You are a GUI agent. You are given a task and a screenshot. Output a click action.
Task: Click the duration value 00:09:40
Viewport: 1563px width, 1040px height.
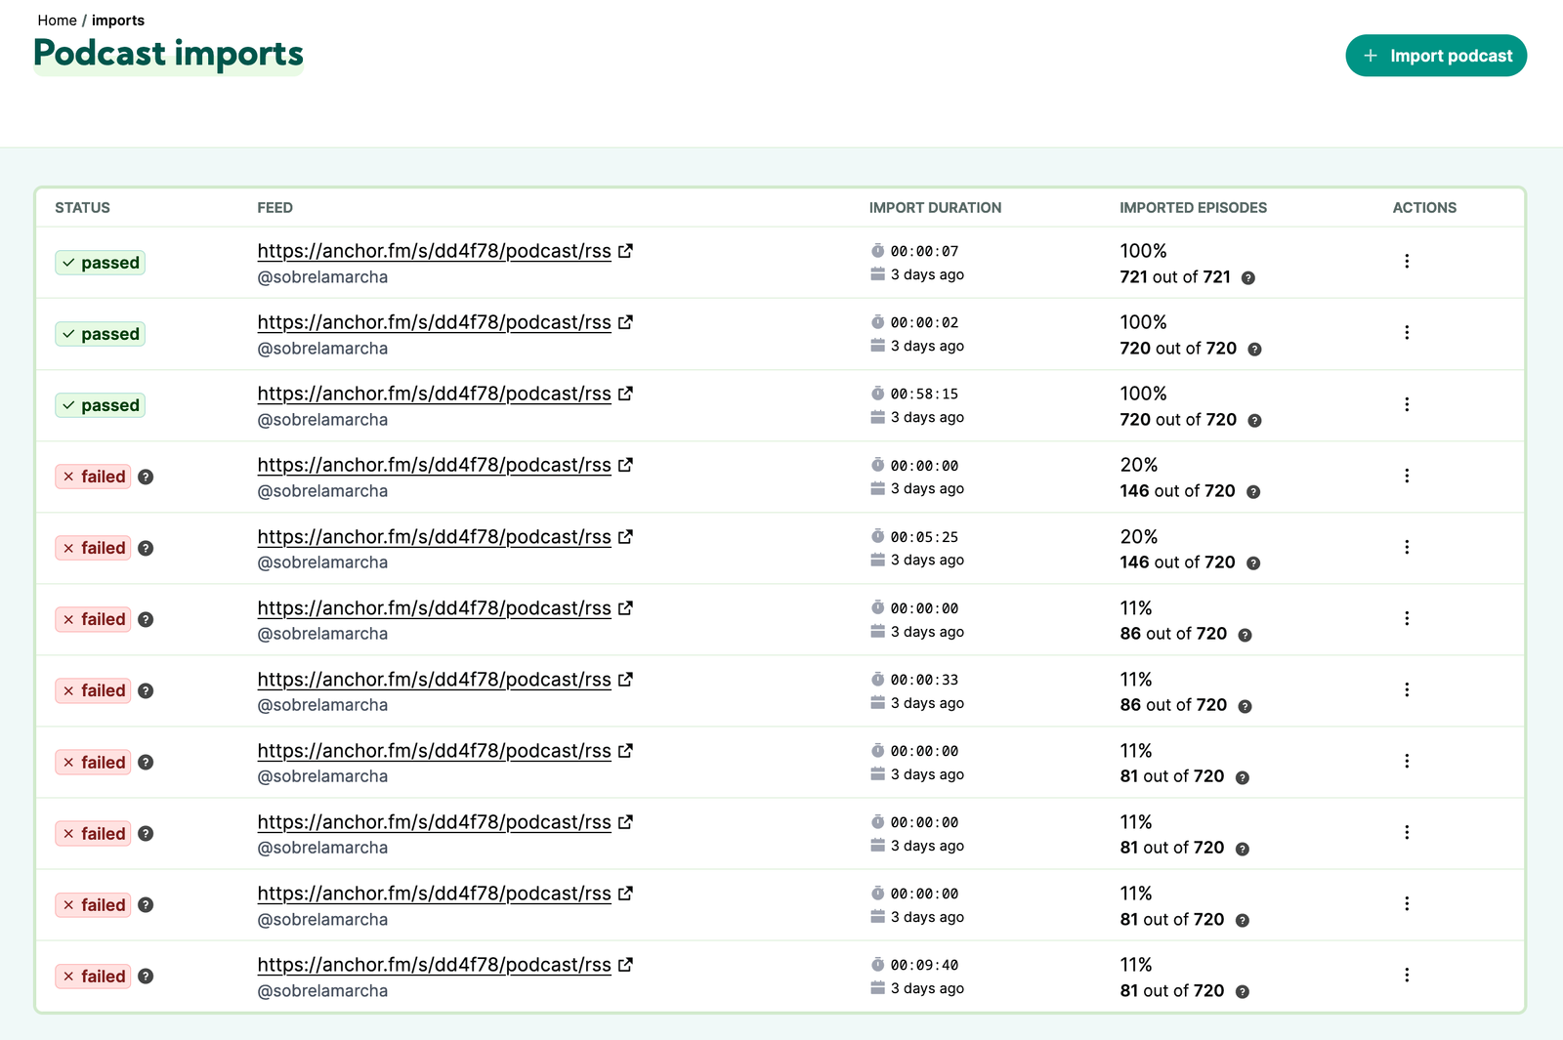(924, 965)
